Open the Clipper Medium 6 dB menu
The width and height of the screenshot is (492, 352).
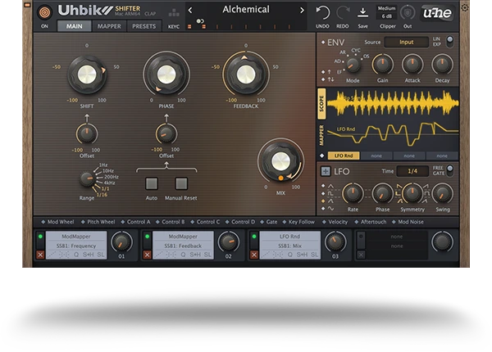(386, 12)
